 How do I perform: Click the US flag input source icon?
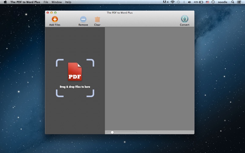pos(207,2)
